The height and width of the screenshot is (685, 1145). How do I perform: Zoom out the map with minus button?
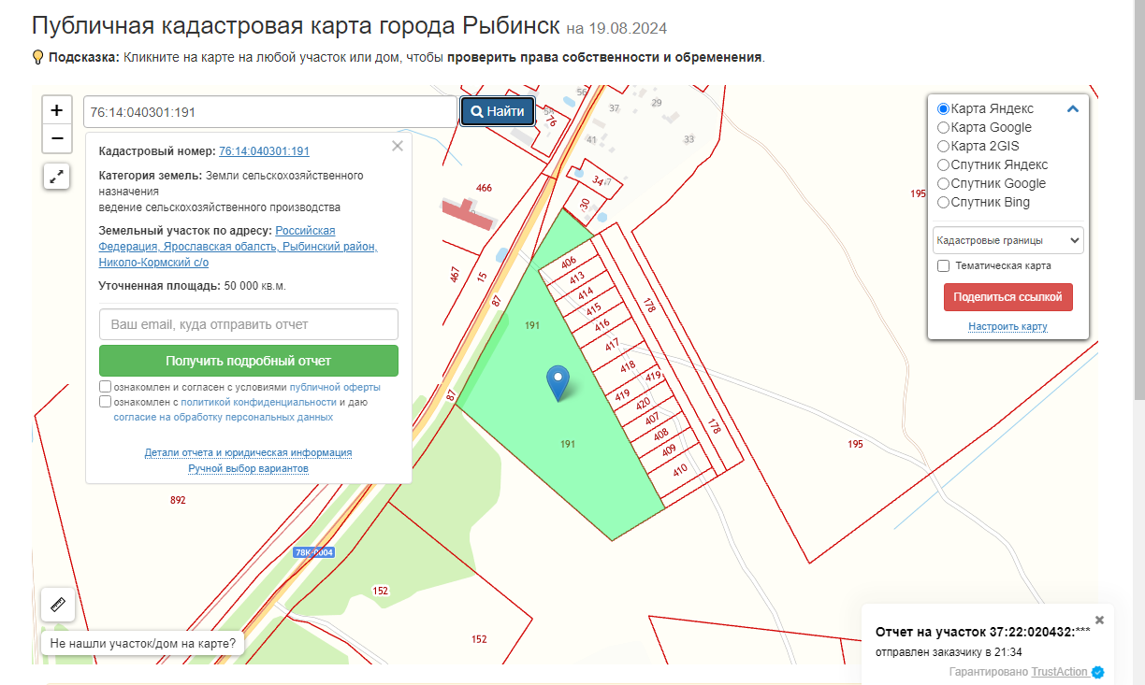[57, 138]
